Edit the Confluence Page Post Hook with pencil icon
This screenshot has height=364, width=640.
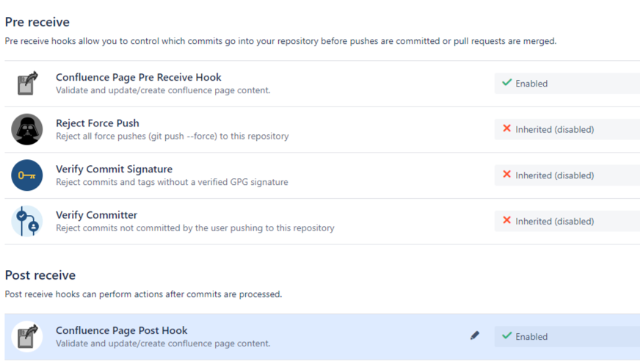tap(475, 335)
